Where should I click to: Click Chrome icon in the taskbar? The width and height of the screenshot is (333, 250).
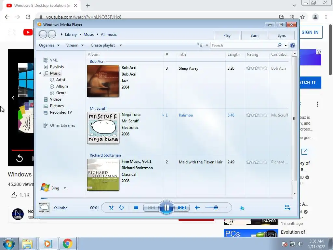(x=68, y=243)
